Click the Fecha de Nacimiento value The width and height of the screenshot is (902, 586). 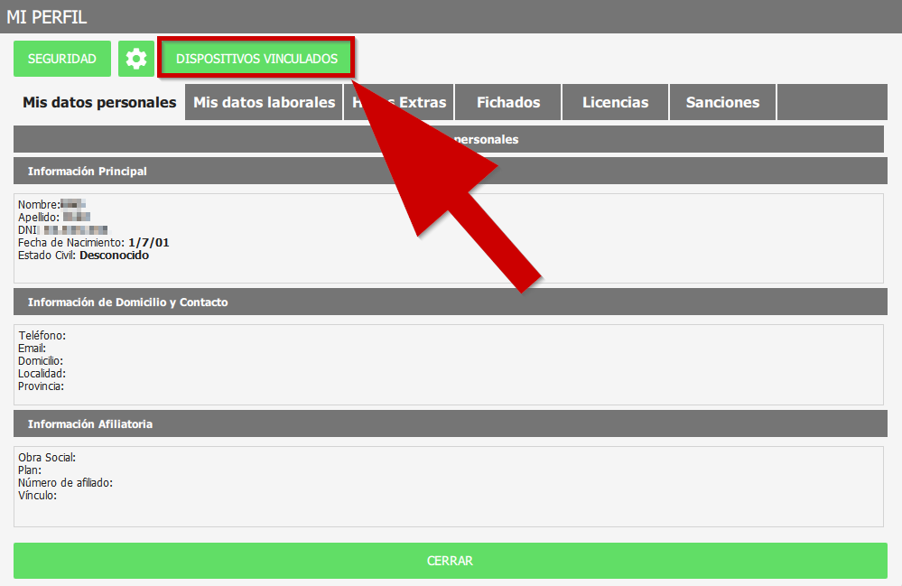149,243
